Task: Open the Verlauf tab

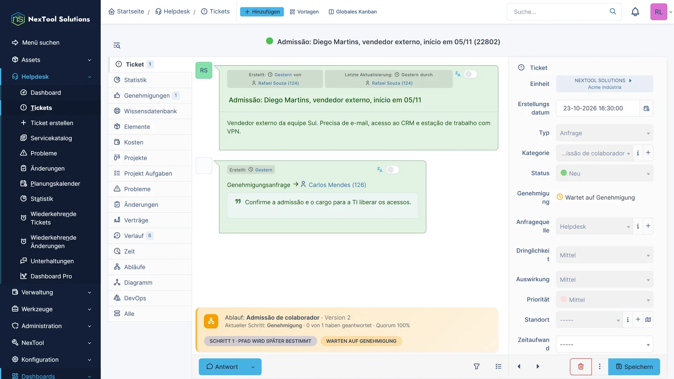Action: pyautogui.click(x=150, y=236)
